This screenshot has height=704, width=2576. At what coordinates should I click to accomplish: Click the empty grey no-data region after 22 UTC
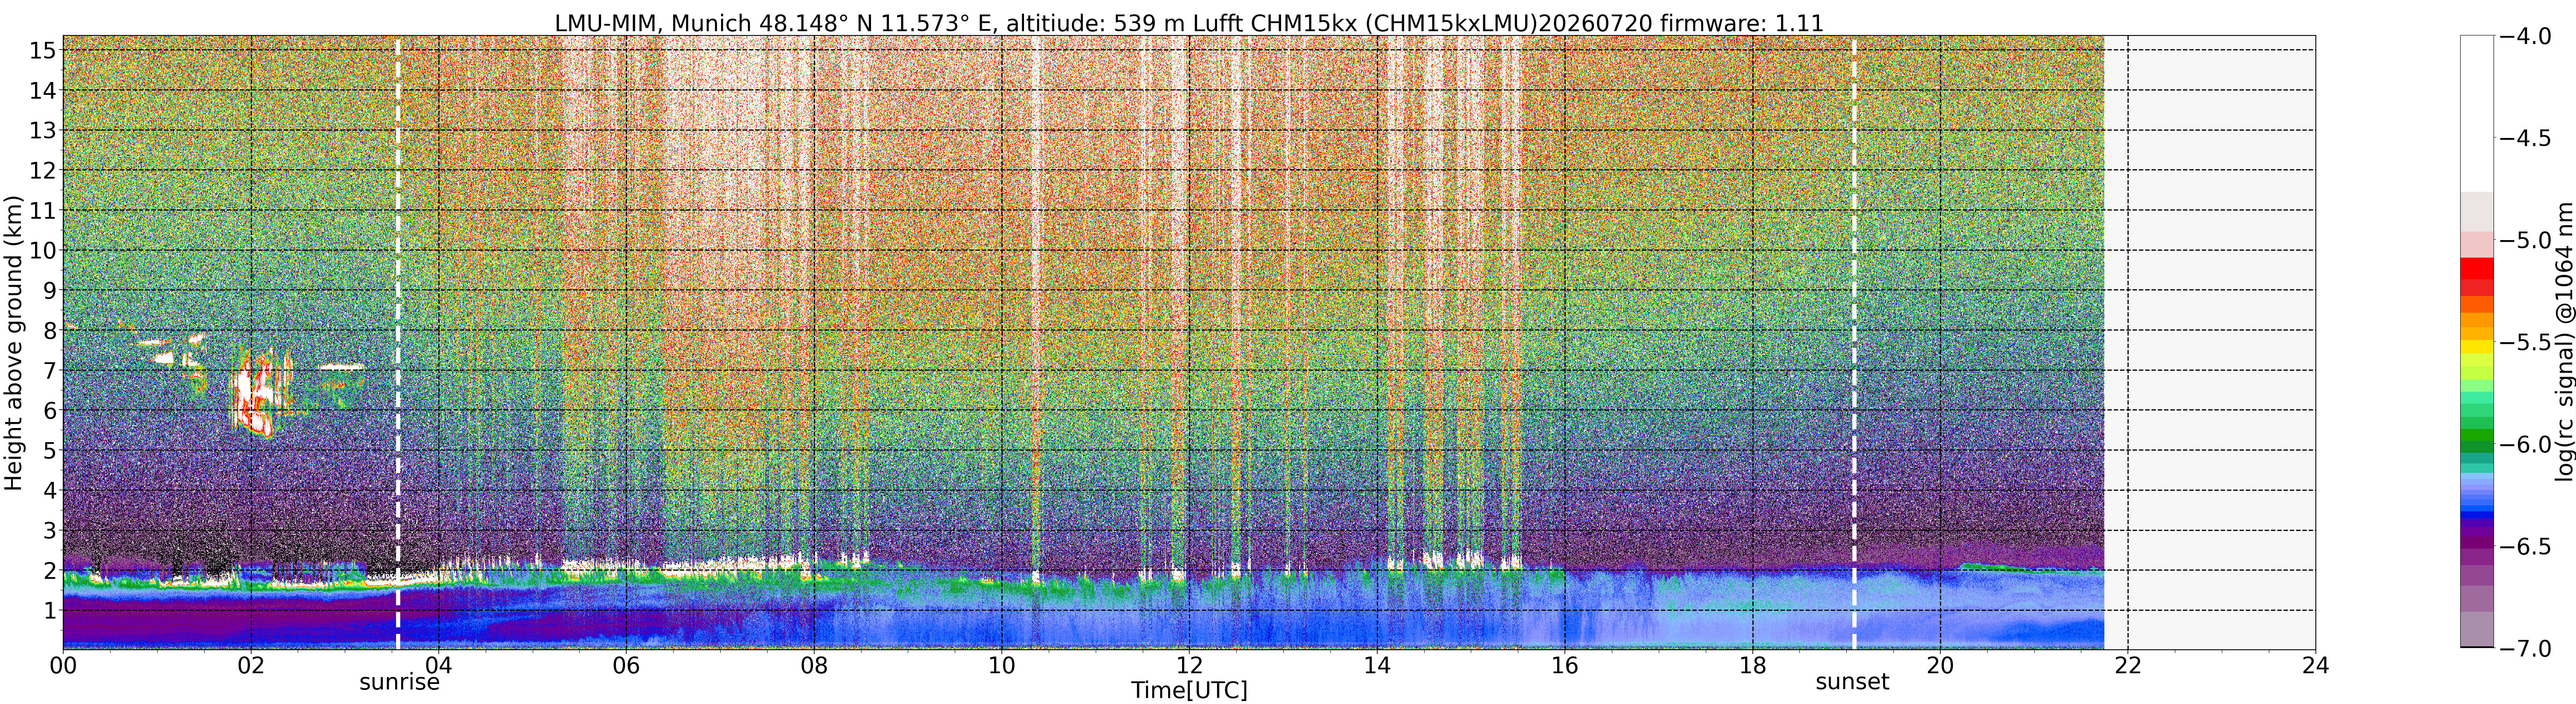(2210, 343)
